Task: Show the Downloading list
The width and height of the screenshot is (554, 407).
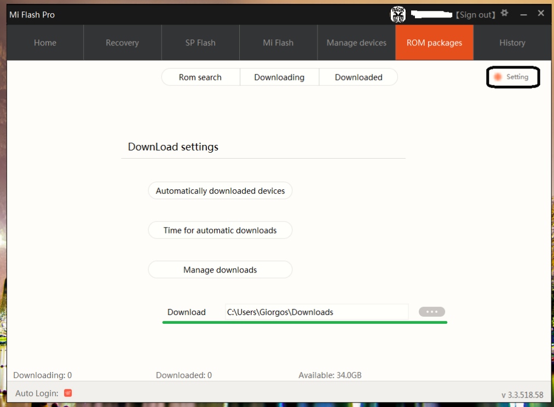Action: pyautogui.click(x=279, y=77)
